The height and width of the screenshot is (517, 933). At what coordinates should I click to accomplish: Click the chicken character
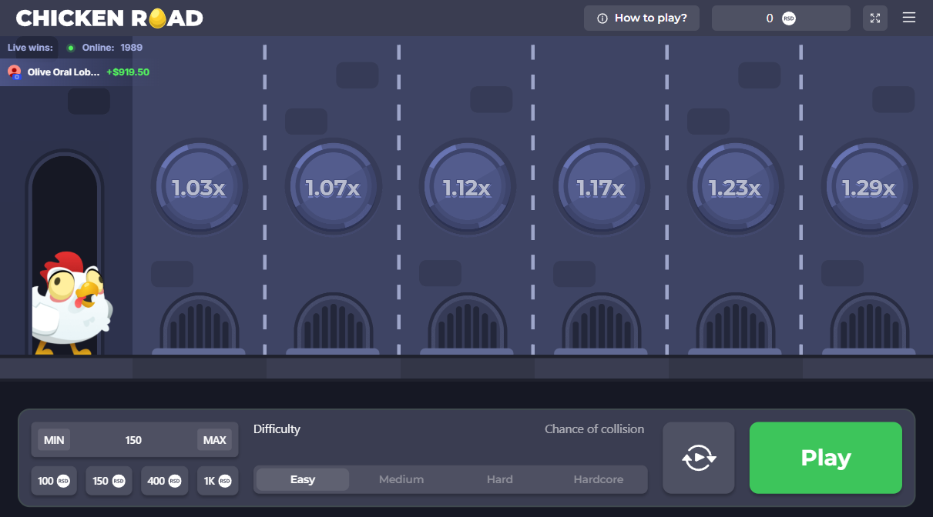(71, 303)
